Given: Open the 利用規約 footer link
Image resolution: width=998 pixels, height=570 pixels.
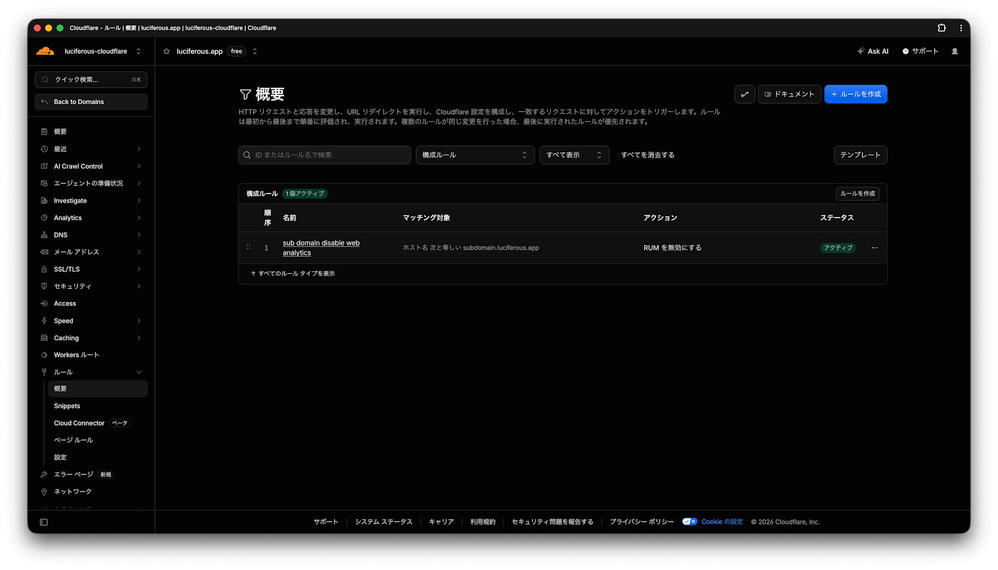Looking at the screenshot, I should (x=483, y=522).
